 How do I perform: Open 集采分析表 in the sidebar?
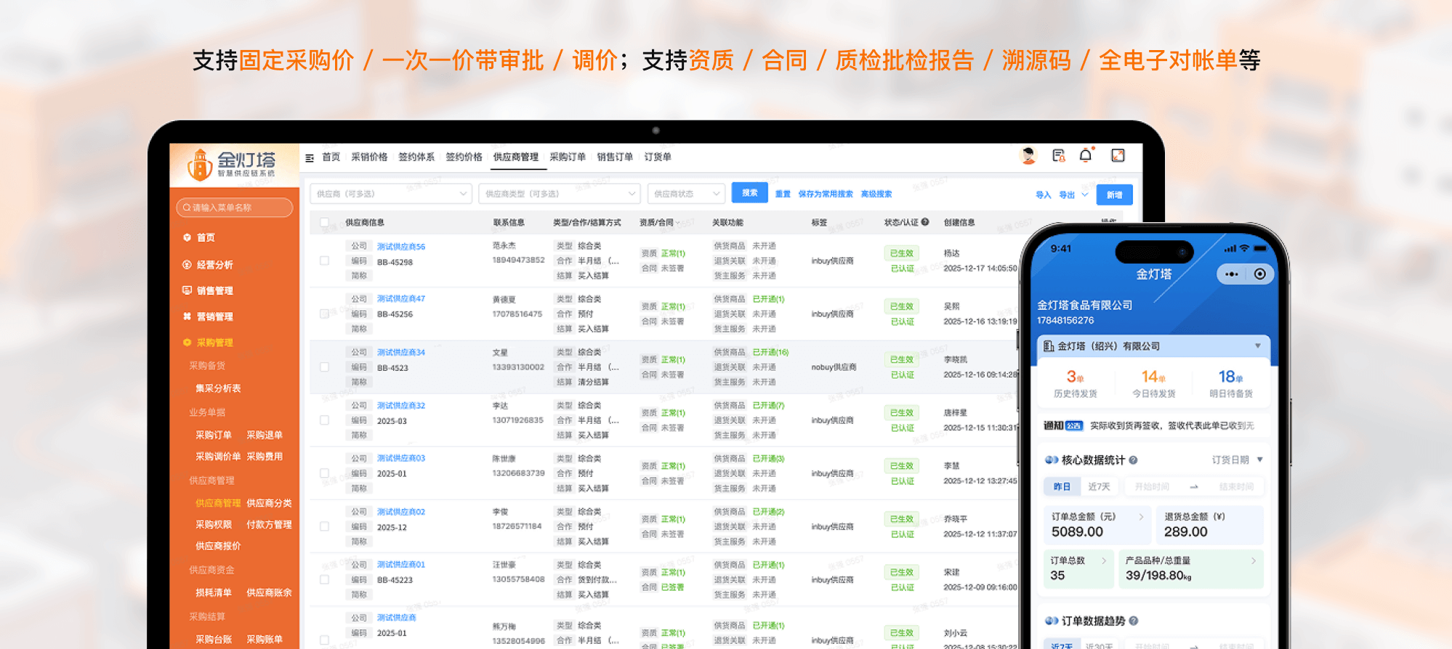click(x=218, y=388)
